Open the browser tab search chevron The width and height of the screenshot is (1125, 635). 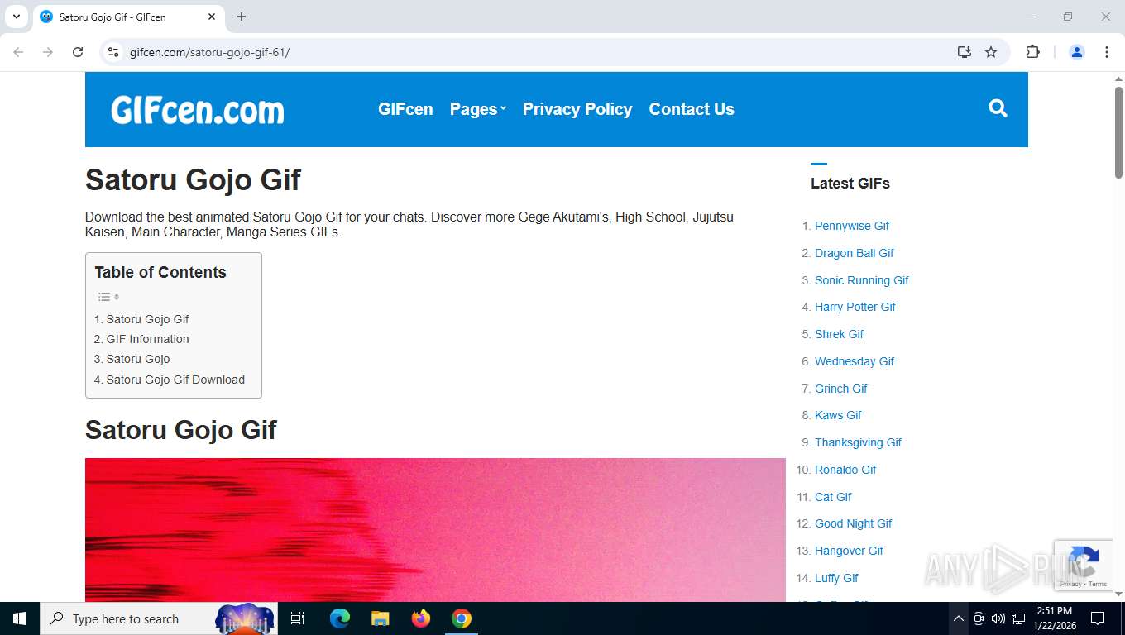coord(16,17)
